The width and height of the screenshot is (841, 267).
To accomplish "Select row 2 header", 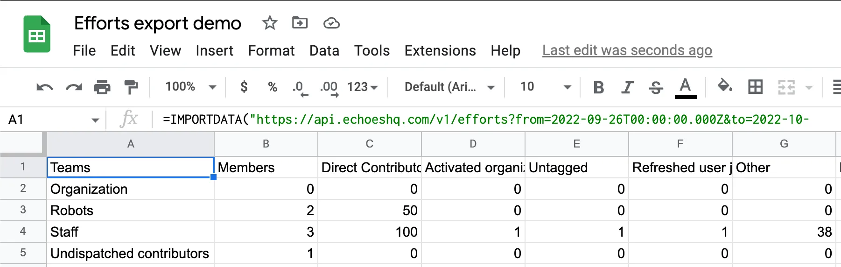I will pyautogui.click(x=23, y=188).
